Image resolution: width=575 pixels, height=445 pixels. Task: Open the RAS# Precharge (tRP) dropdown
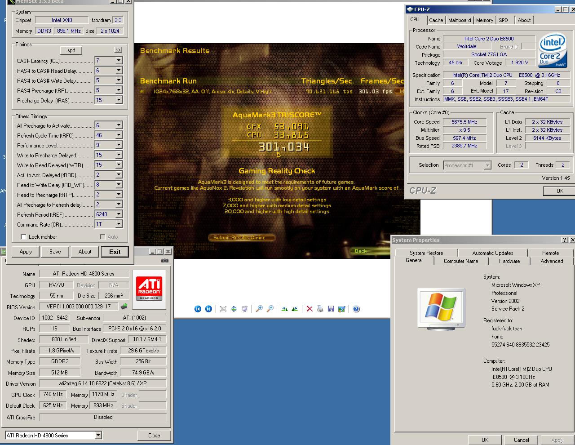(x=119, y=90)
